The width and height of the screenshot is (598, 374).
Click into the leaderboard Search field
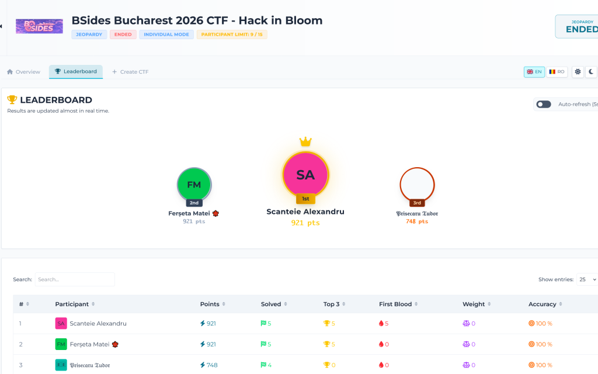click(x=75, y=279)
